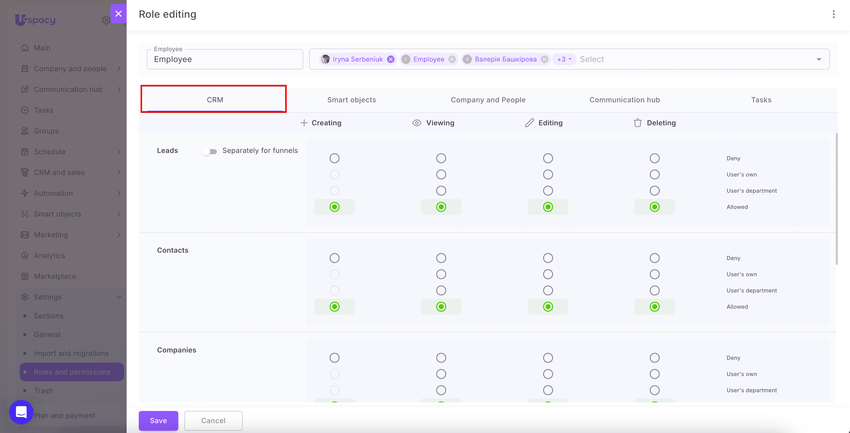Switch to the Communication hub tab
Screen dimensions: 850x433
(x=624, y=100)
